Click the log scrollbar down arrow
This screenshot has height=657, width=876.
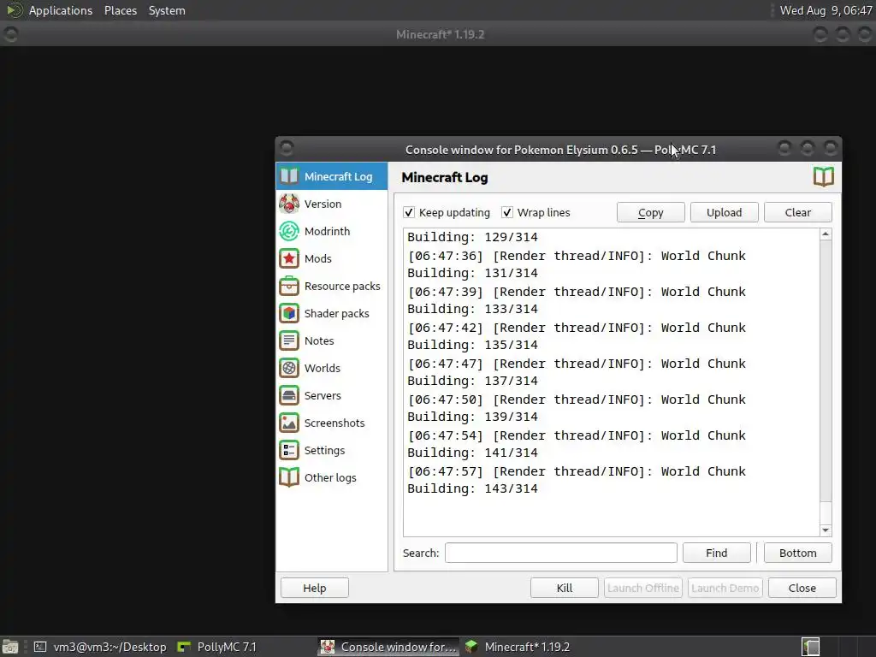826,530
